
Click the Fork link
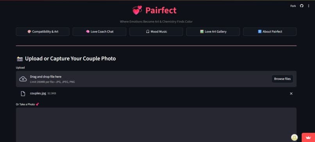click(293, 6)
